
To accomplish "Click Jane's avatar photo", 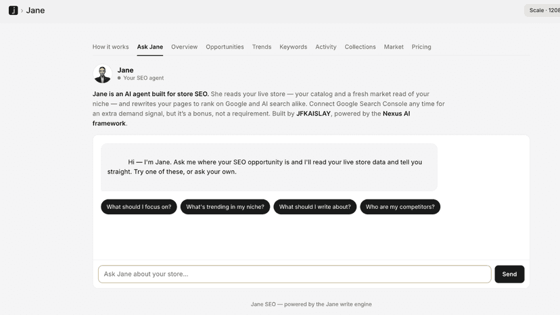I will tap(103, 74).
